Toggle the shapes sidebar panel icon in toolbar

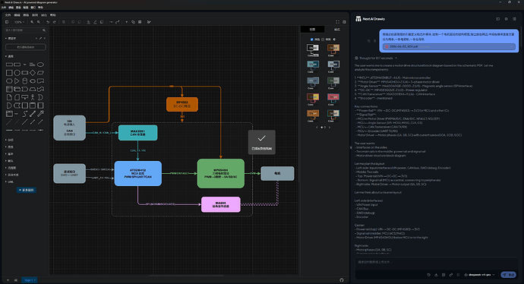pos(7,22)
